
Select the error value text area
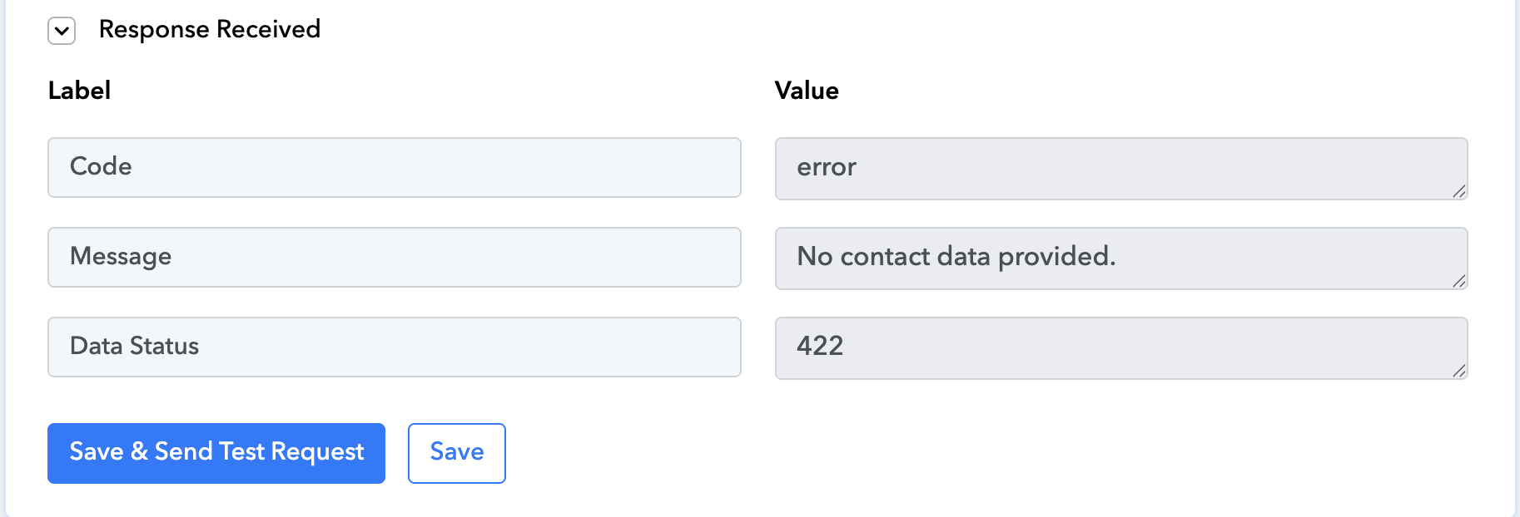tap(1121, 169)
